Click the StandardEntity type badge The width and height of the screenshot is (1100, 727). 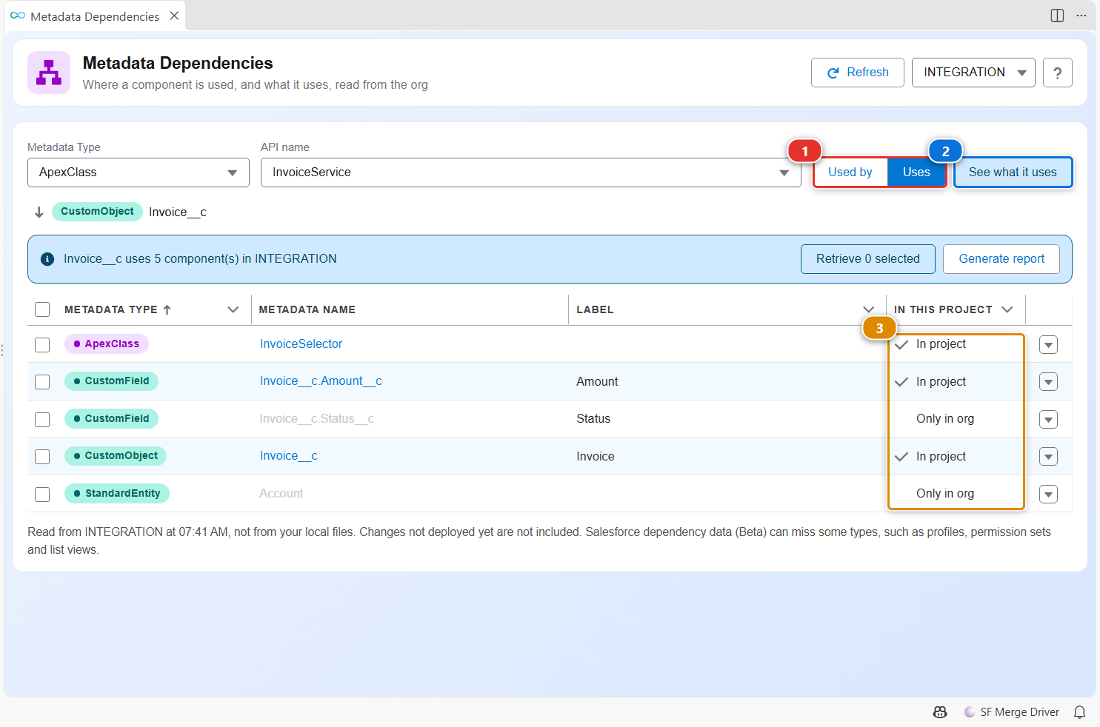tap(117, 494)
